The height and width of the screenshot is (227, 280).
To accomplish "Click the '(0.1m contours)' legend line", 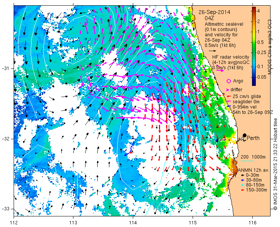I will click(x=221, y=29).
